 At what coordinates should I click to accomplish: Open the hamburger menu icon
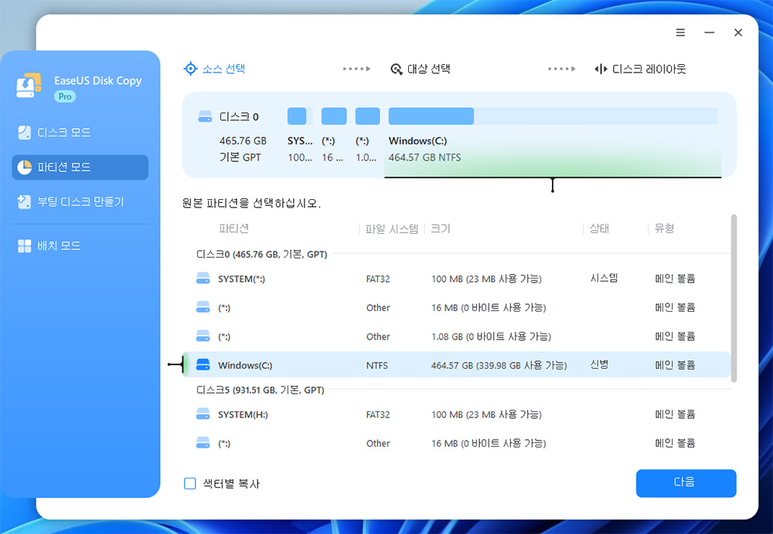tap(679, 32)
